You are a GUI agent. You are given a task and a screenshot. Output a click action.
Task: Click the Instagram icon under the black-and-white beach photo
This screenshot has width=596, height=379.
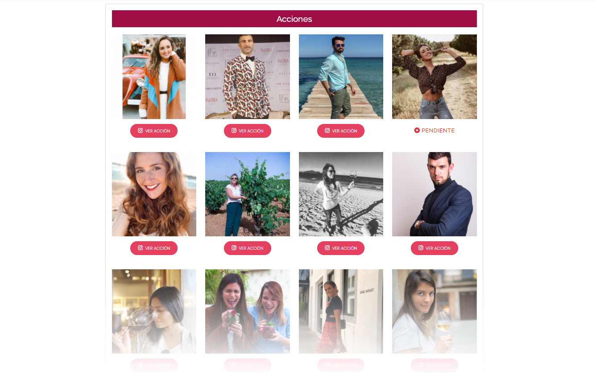(327, 248)
